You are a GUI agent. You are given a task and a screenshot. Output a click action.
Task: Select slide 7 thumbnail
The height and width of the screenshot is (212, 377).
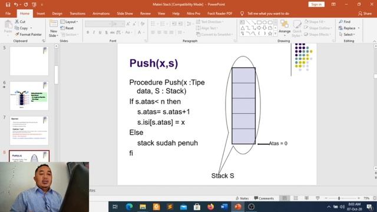[x=29, y=131]
